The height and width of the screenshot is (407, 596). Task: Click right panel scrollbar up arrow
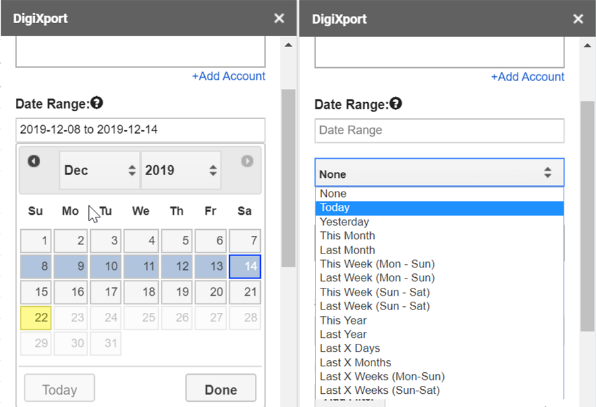pos(587,45)
